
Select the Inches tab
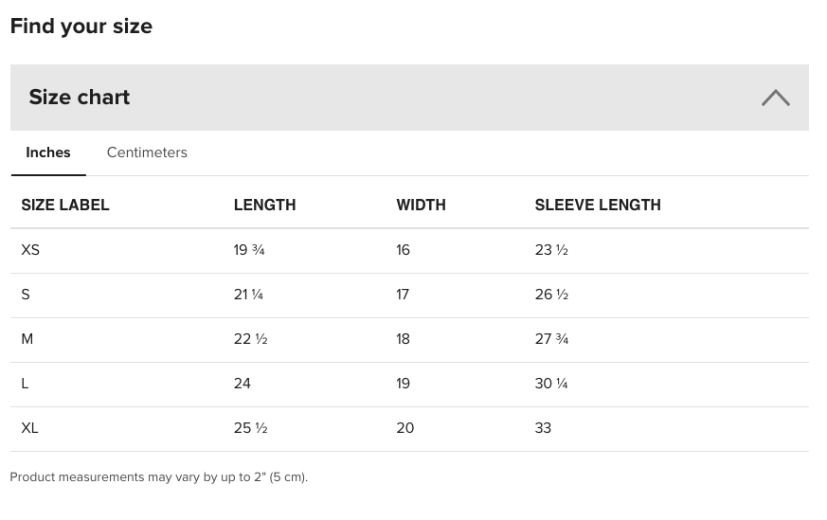click(48, 152)
